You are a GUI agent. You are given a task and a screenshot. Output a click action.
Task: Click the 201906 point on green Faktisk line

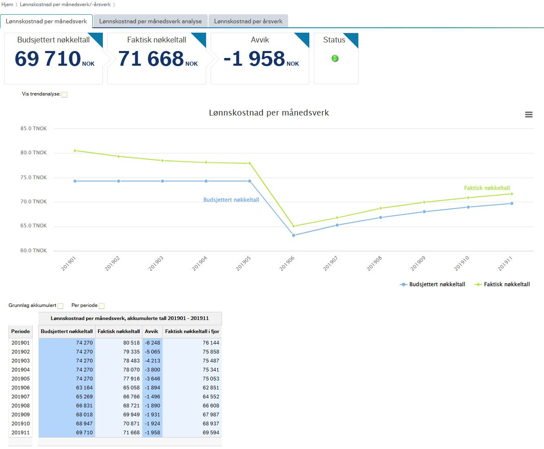point(293,226)
